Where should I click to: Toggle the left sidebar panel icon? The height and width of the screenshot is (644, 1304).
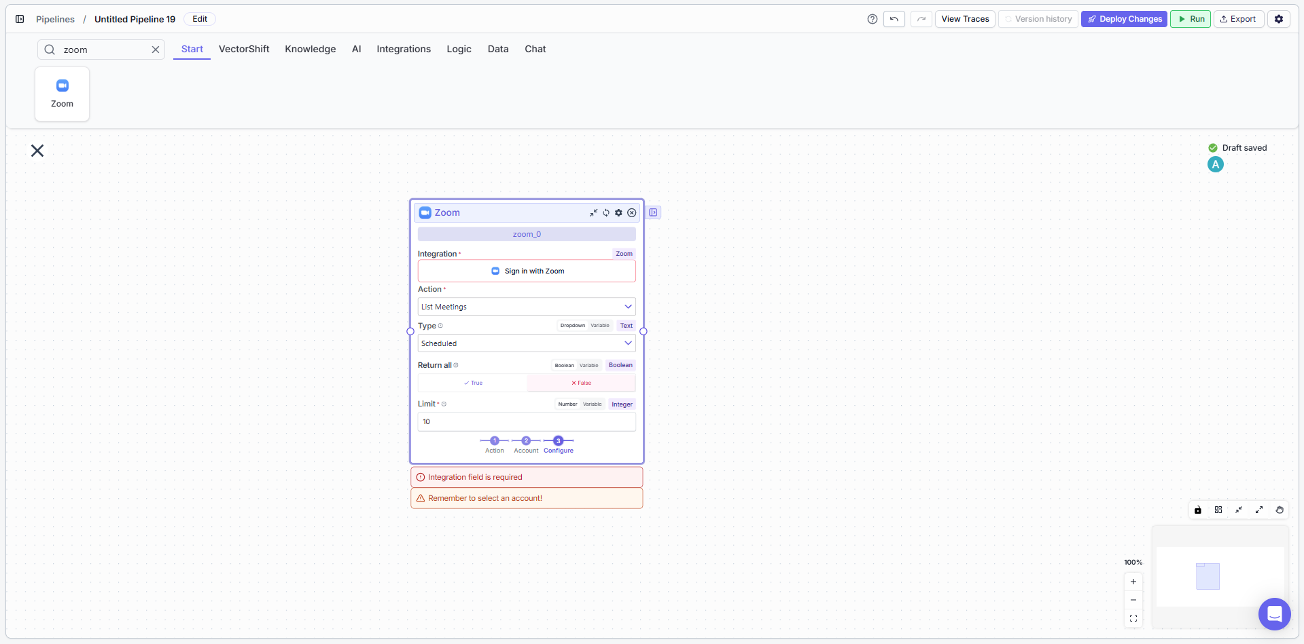coord(20,19)
